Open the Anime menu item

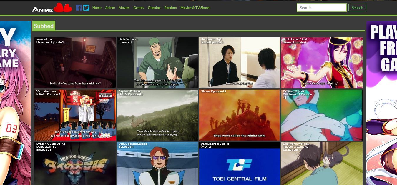[x=110, y=8]
